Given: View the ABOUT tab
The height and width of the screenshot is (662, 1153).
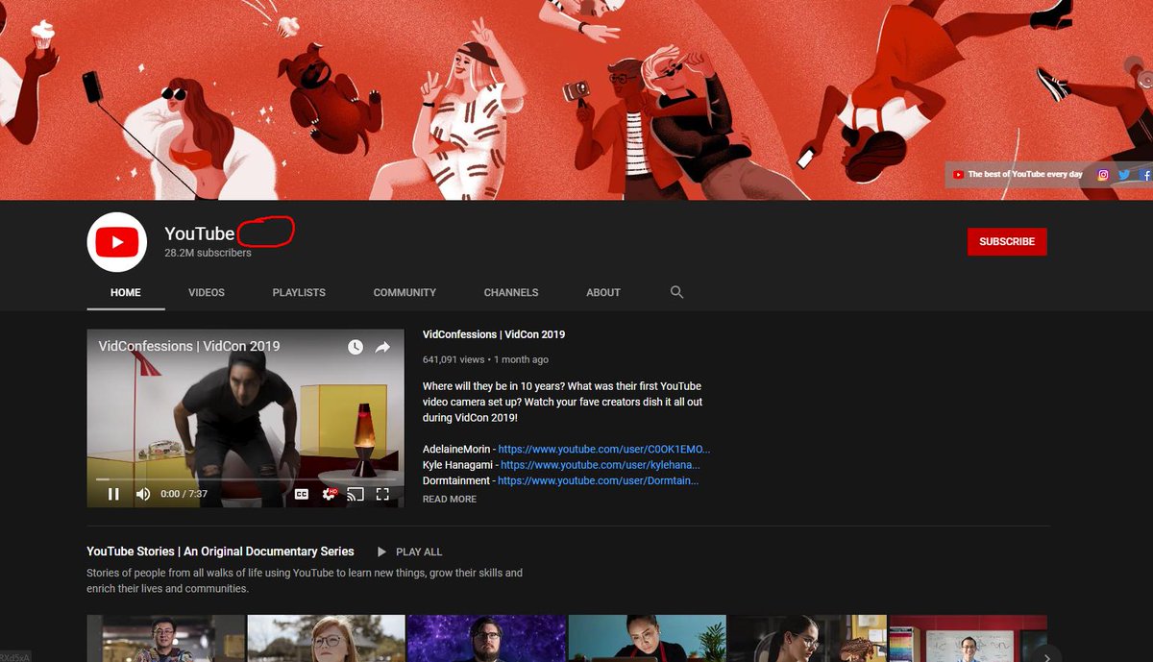Looking at the screenshot, I should point(603,292).
